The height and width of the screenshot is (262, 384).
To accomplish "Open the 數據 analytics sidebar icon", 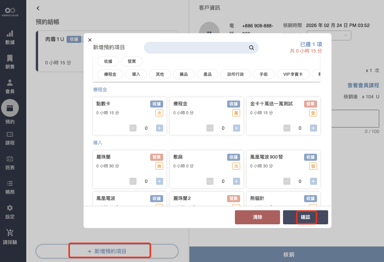I will (10, 34).
